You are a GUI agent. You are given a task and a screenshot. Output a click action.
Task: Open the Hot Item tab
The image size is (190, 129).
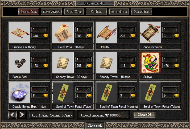(x=96, y=12)
